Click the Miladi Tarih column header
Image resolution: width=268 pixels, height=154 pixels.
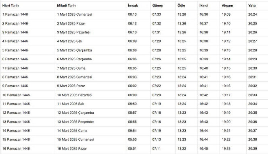[x=66, y=6]
